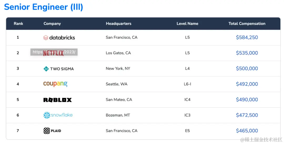Sort by Total Compensation header
The image size is (284, 144).
[x=247, y=24]
